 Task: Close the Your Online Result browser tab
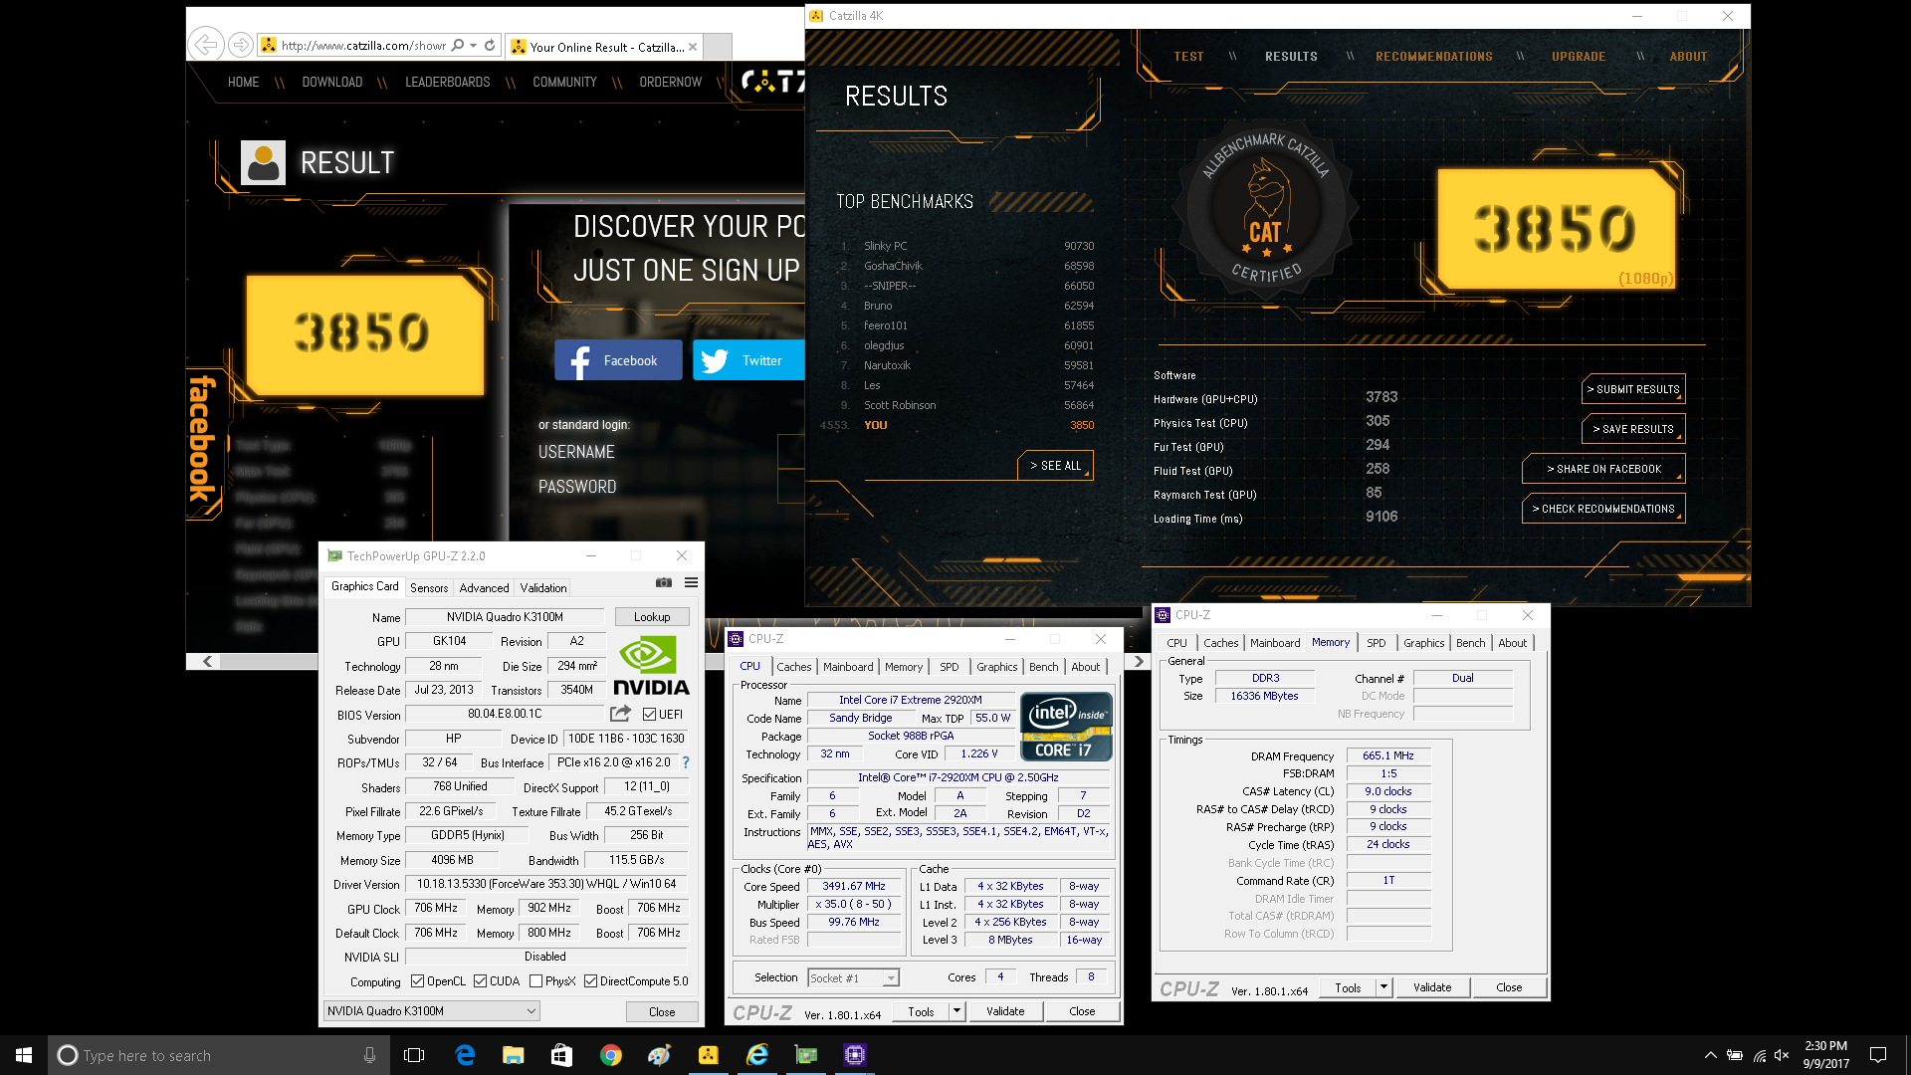(x=693, y=47)
